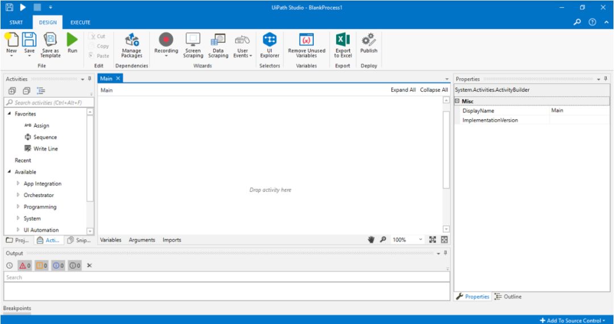Pin the Output panel
Image resolution: width=614 pixels, height=324 pixels.
click(x=446, y=253)
